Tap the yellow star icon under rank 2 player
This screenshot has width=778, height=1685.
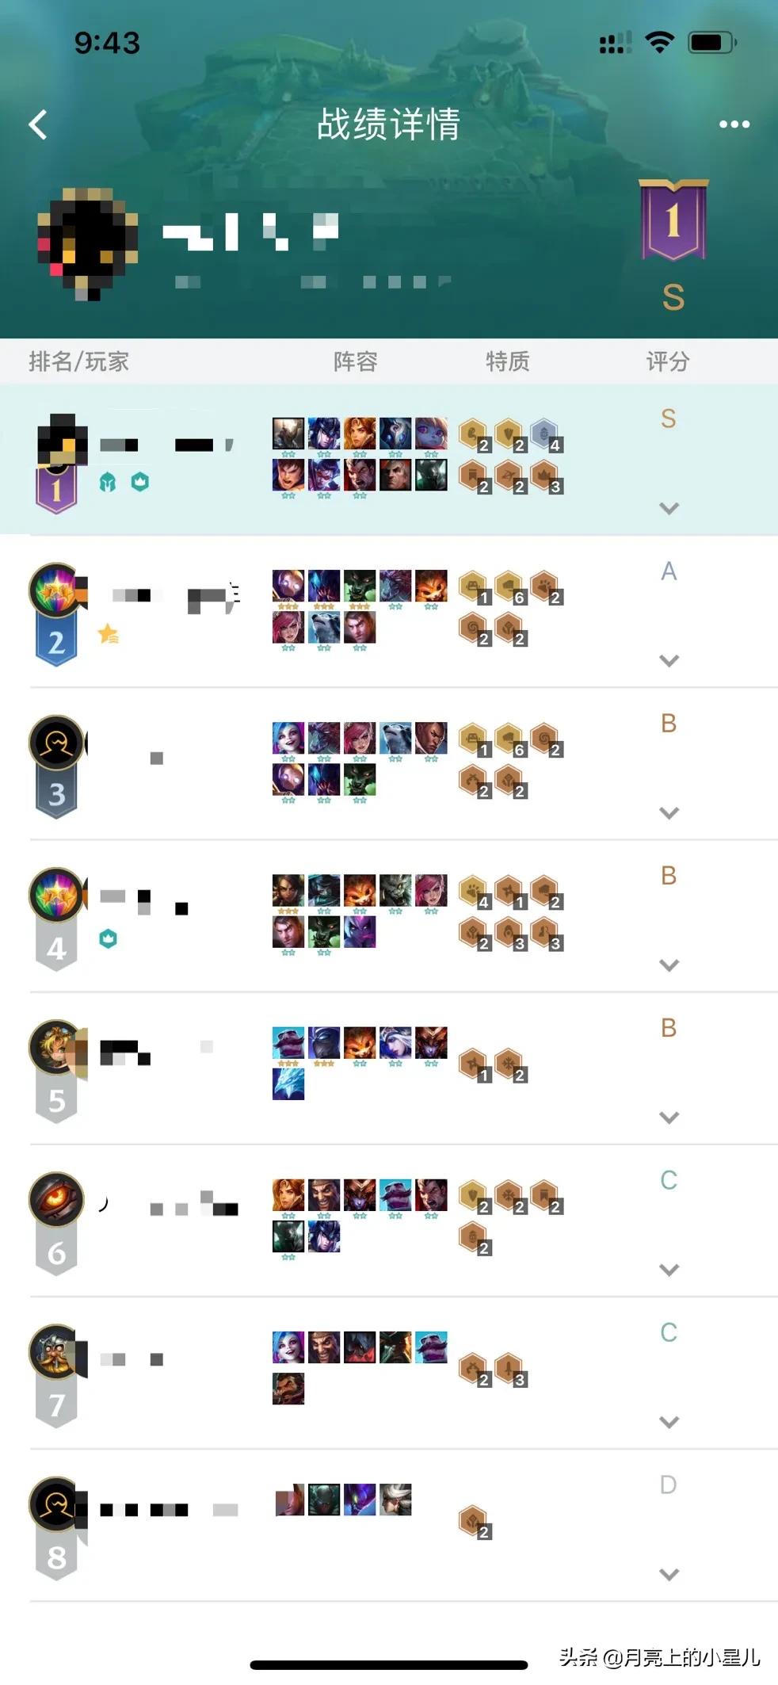tap(109, 633)
